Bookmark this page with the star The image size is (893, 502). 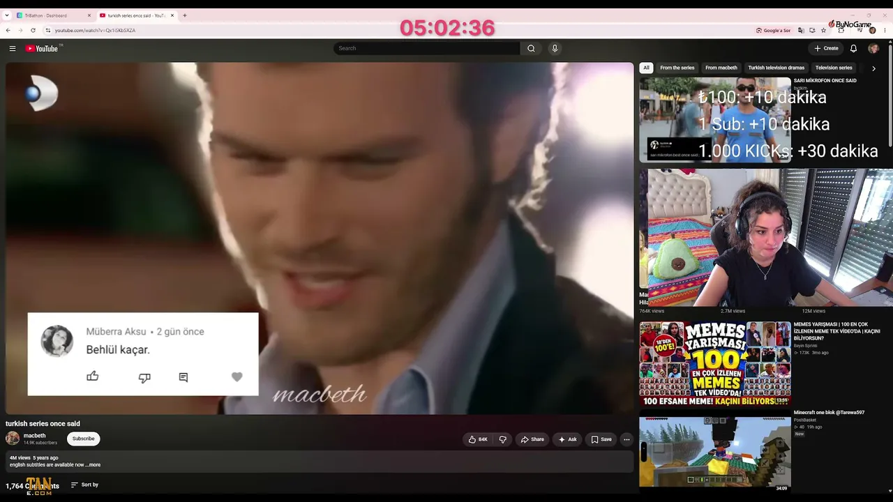(x=823, y=30)
